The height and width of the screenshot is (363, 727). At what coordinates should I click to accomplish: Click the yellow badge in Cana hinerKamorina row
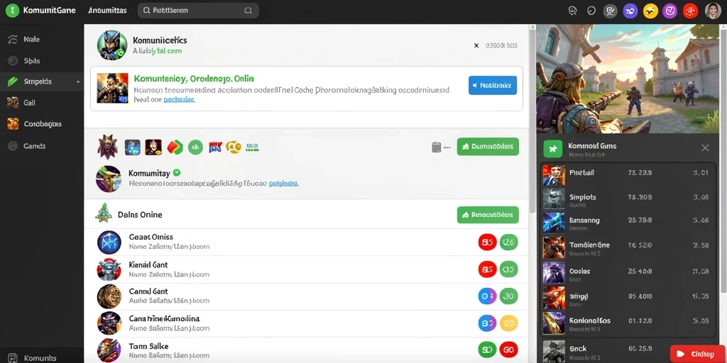point(508,323)
